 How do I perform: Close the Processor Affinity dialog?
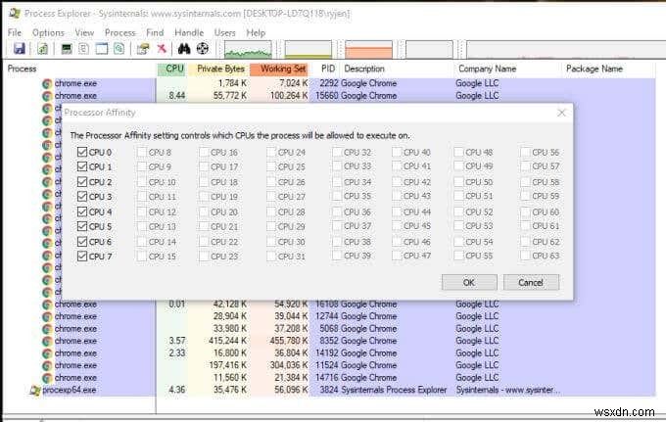tap(561, 113)
